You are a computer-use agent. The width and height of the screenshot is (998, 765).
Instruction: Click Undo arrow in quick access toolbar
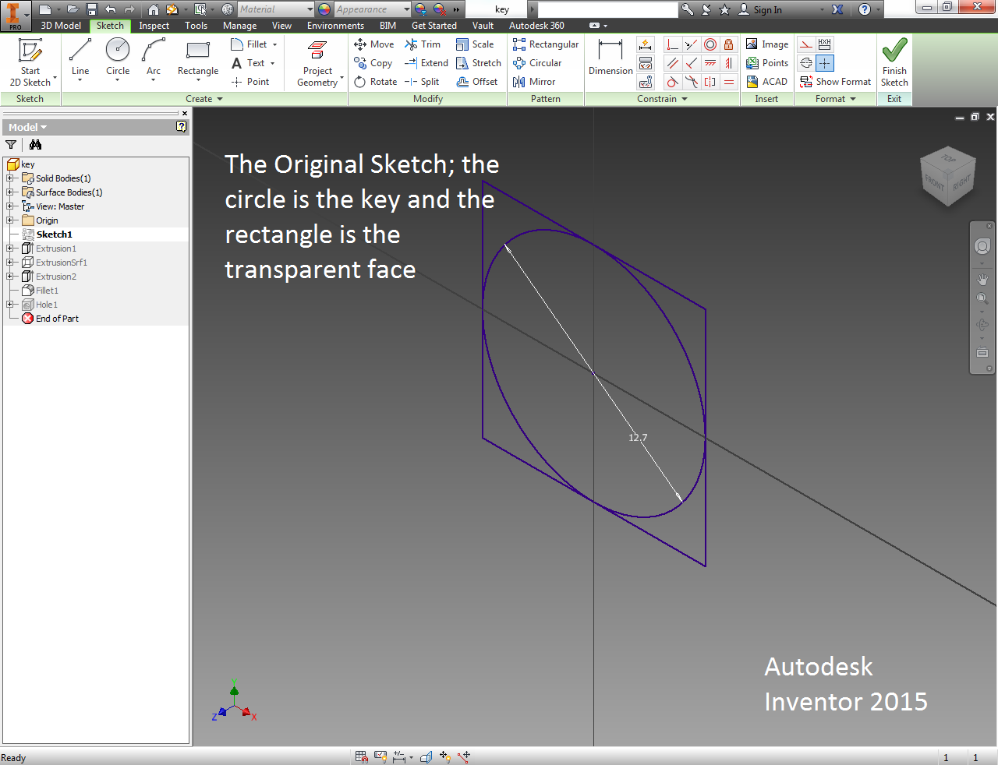(111, 9)
